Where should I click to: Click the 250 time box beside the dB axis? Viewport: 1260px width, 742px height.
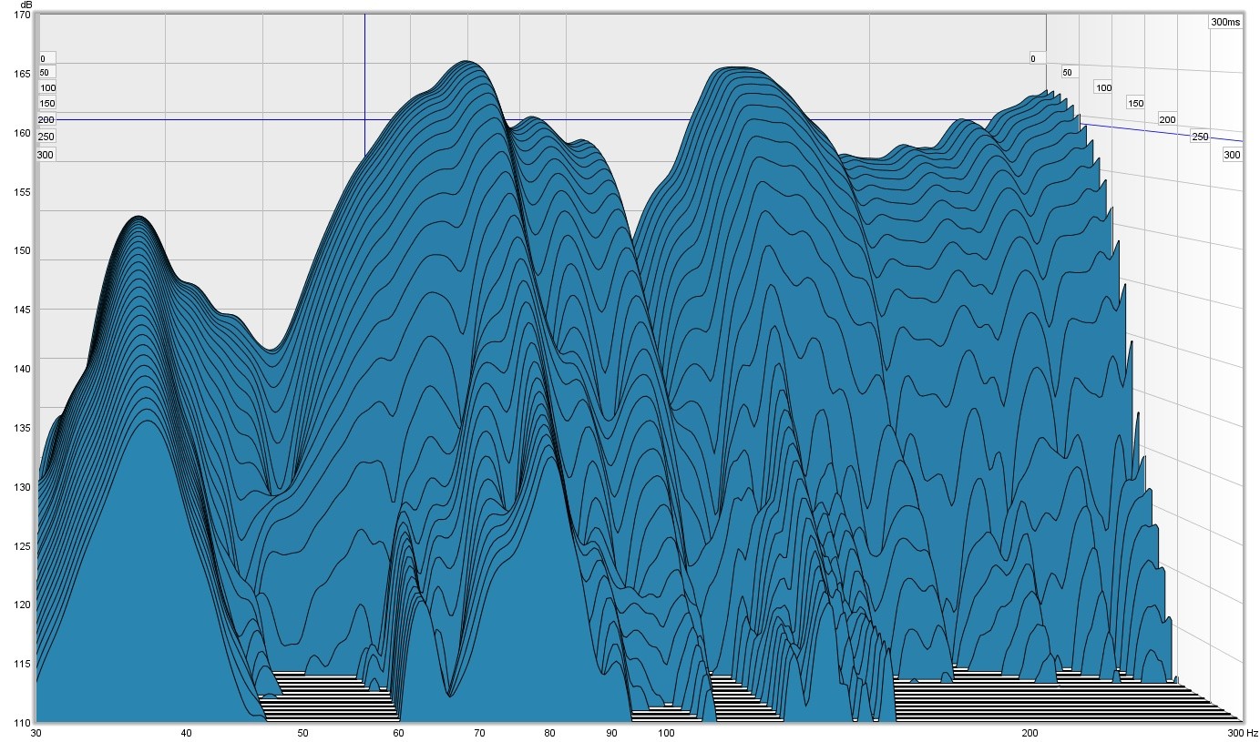pos(46,137)
